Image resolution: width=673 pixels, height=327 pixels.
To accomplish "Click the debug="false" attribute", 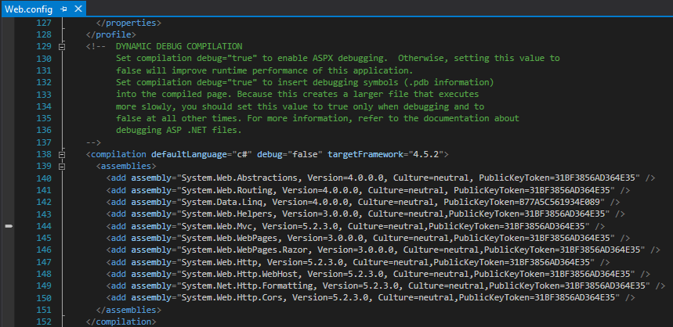I will (290, 154).
